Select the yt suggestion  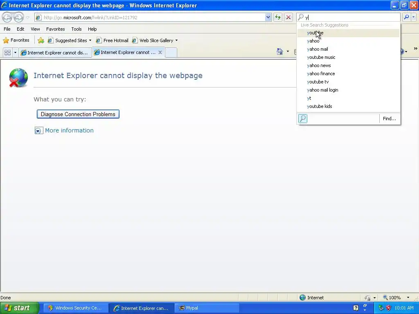349,98
